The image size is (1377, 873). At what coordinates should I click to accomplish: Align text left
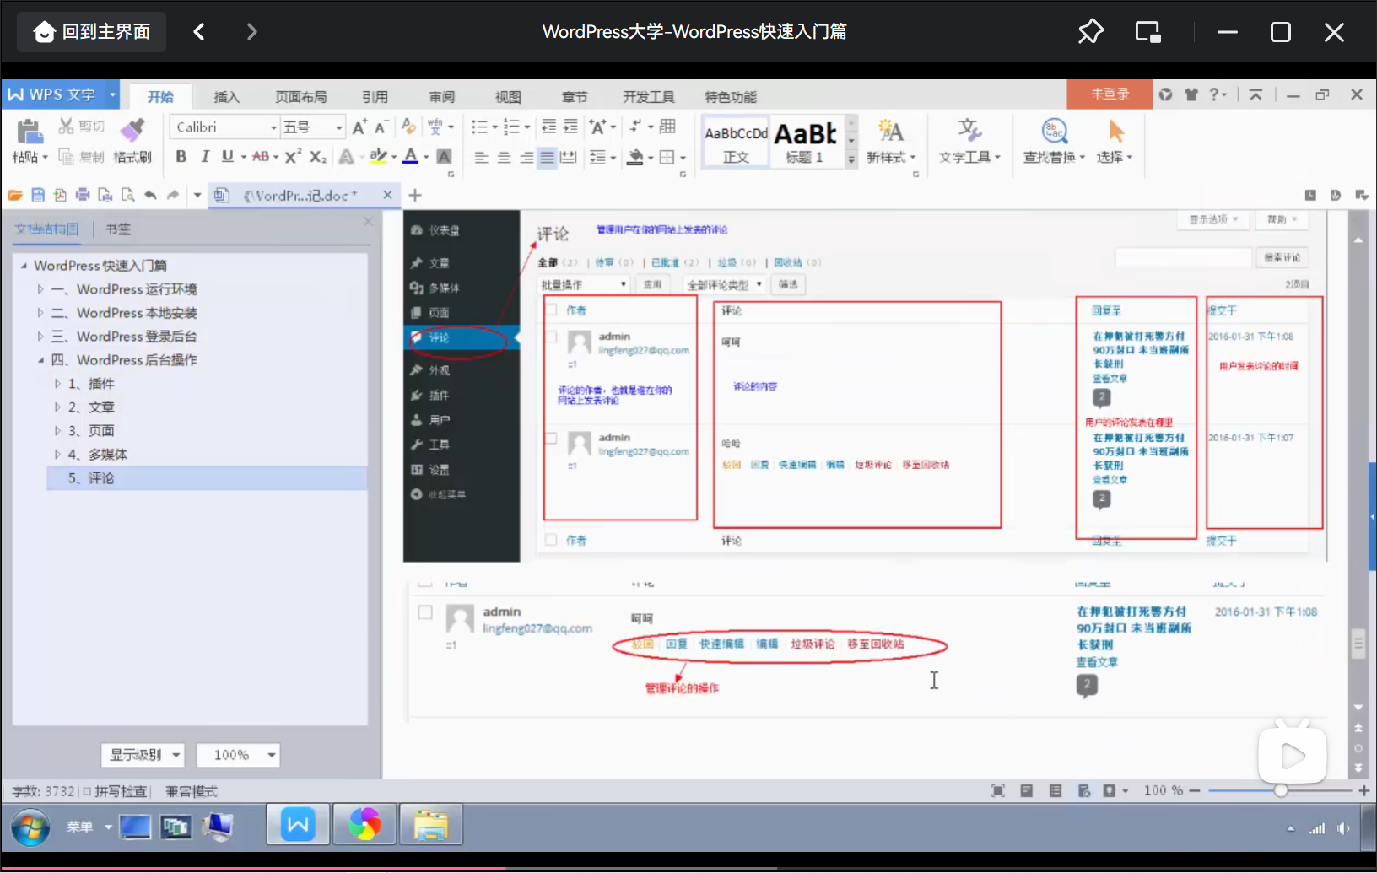point(481,157)
